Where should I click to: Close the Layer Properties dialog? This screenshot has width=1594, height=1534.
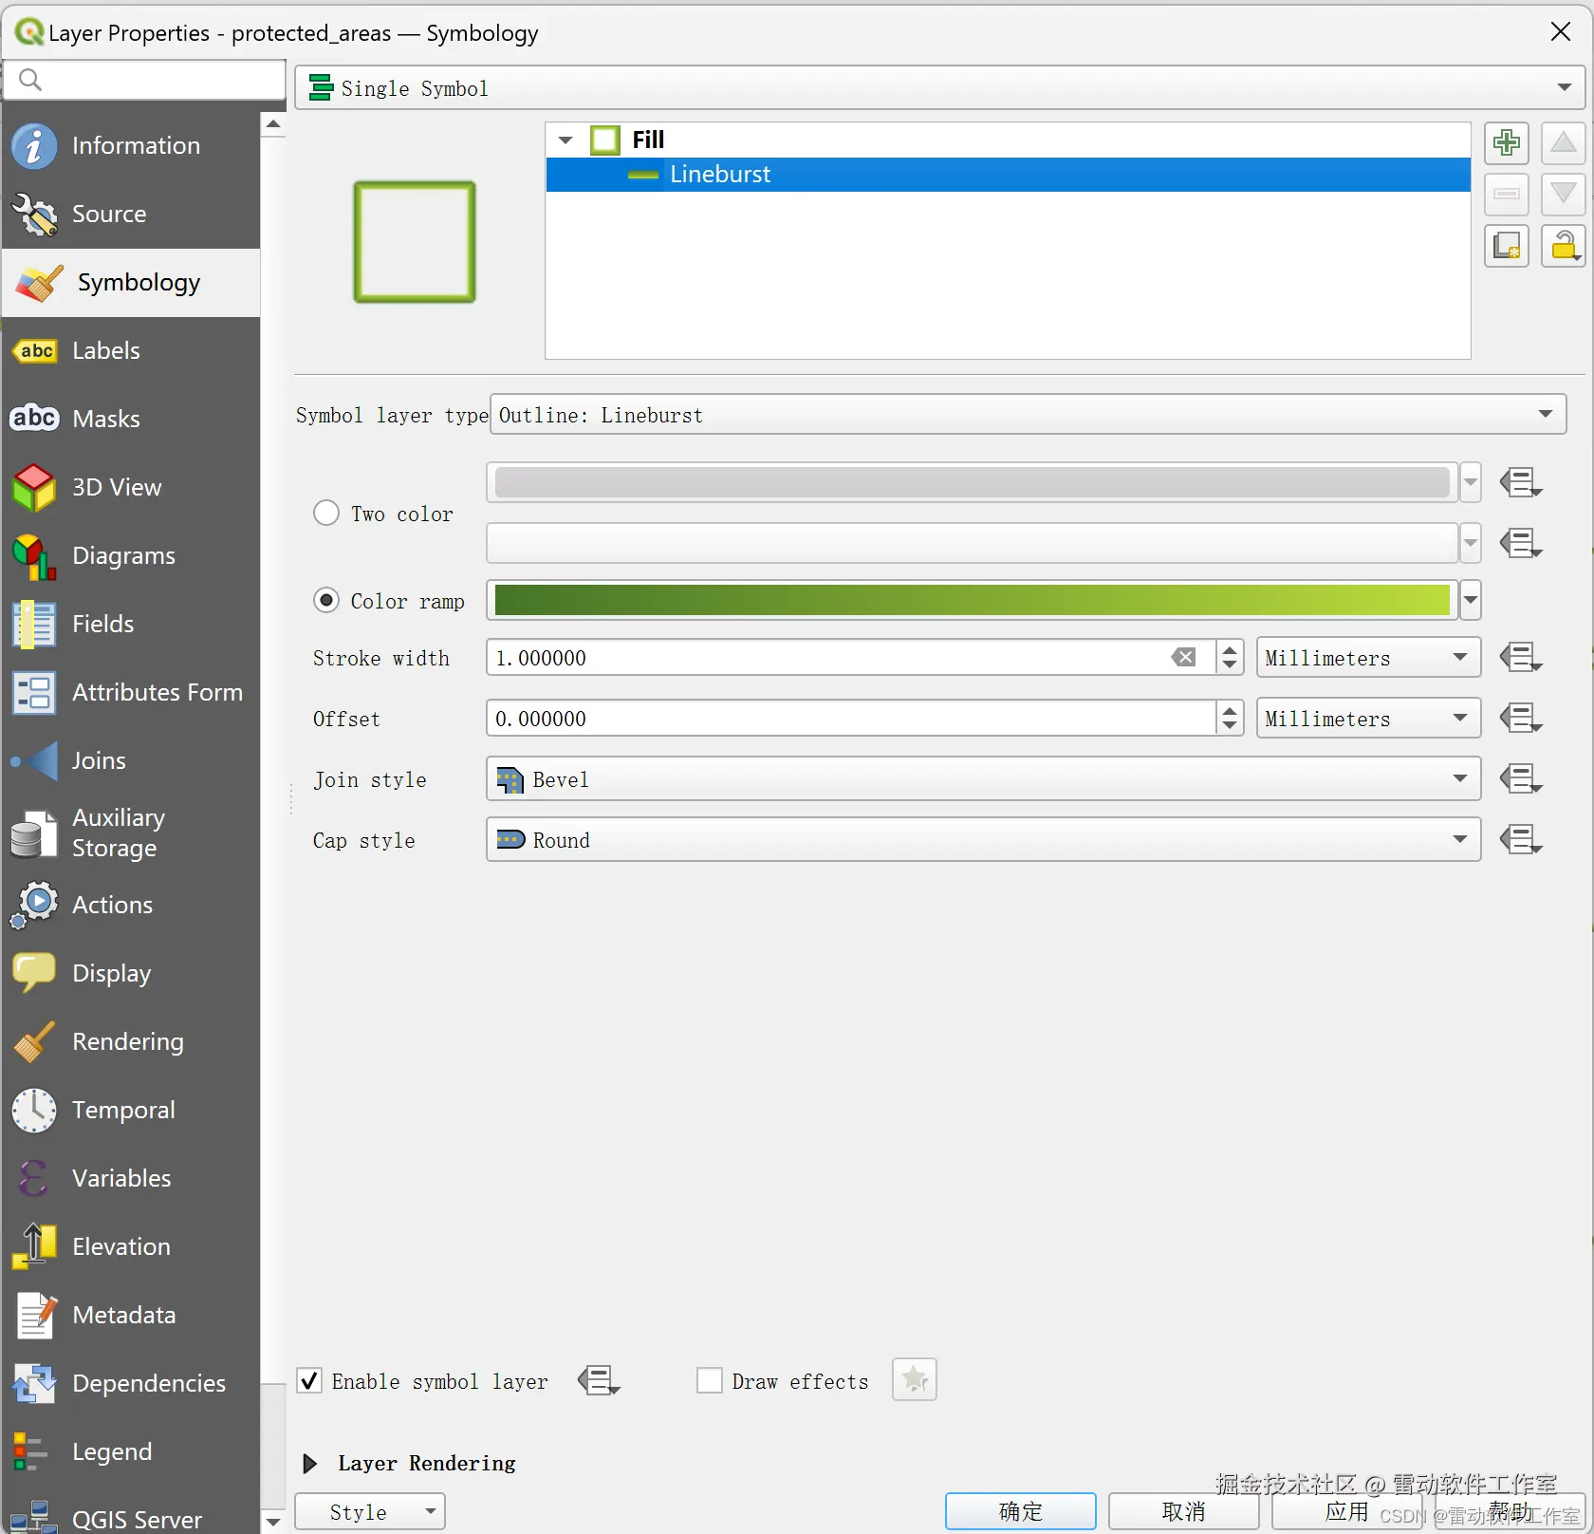(1561, 32)
